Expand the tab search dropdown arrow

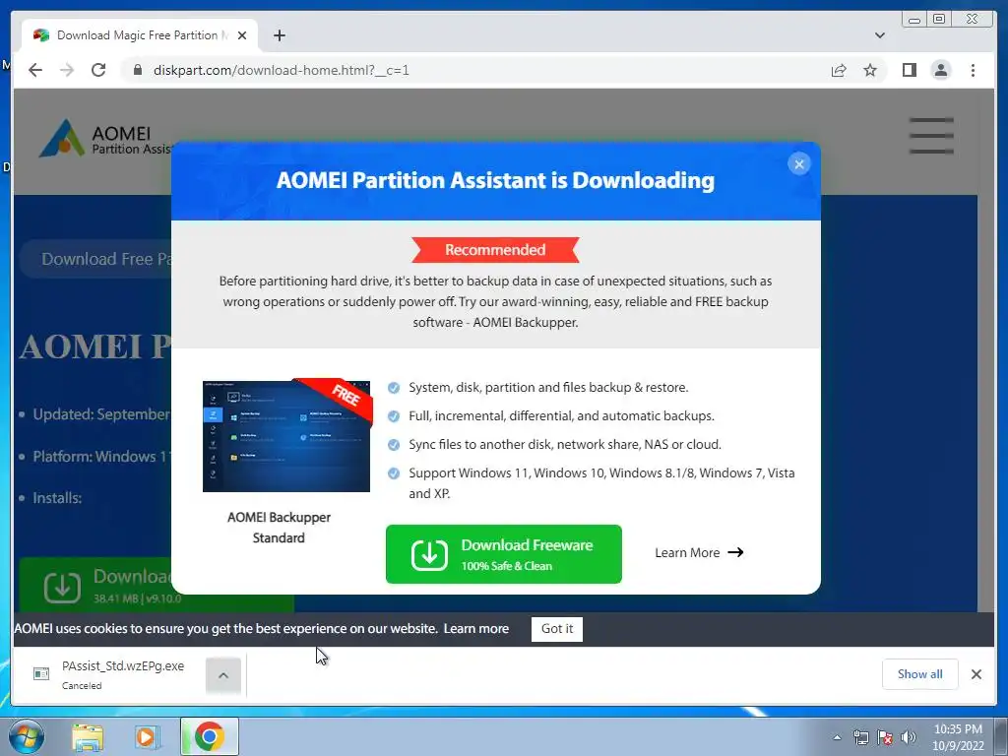tap(879, 35)
